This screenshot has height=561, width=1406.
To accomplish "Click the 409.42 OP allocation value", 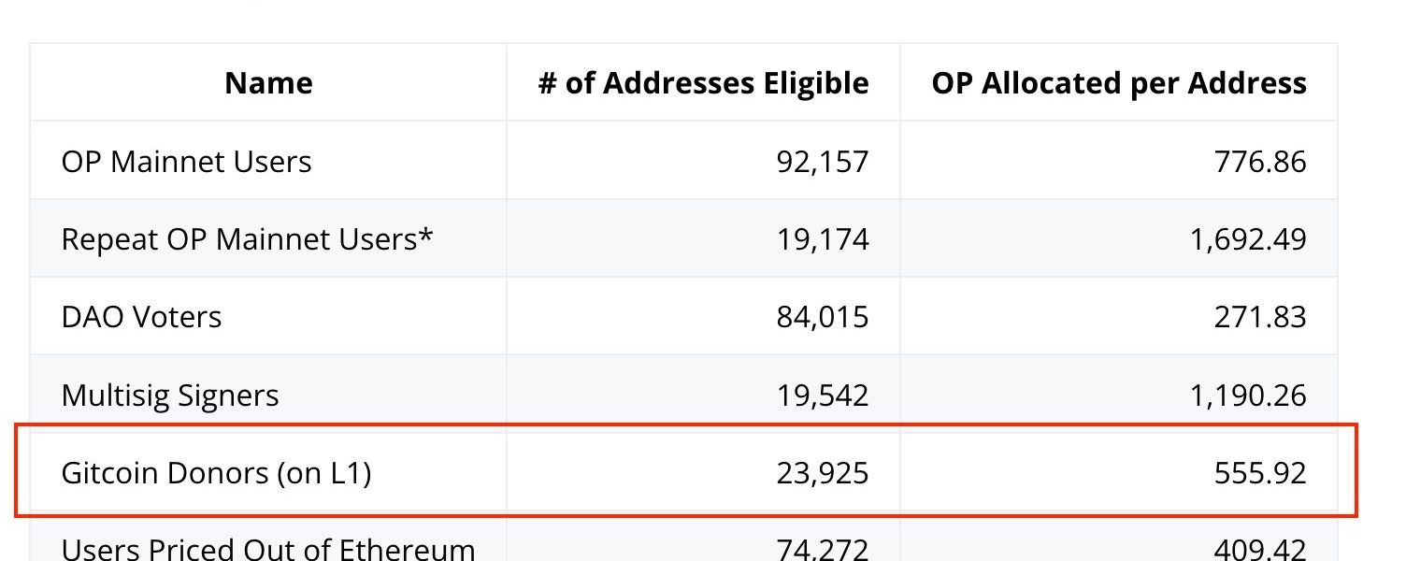I will (1259, 548).
